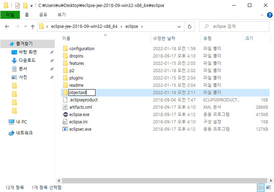Select the features folder icon

65,63
